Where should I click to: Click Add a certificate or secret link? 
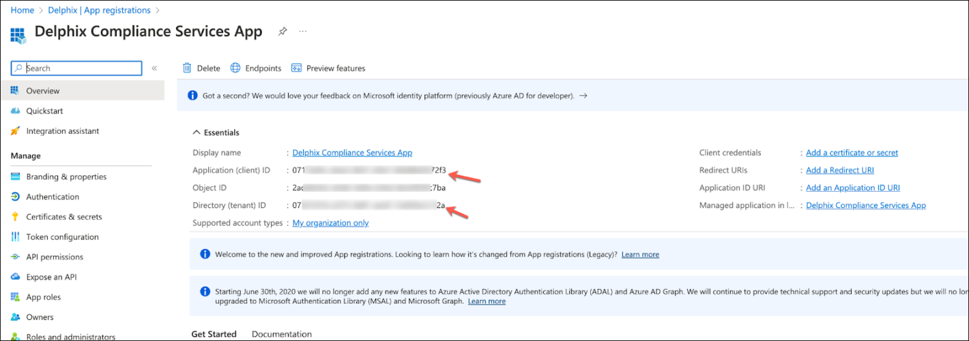pos(852,153)
